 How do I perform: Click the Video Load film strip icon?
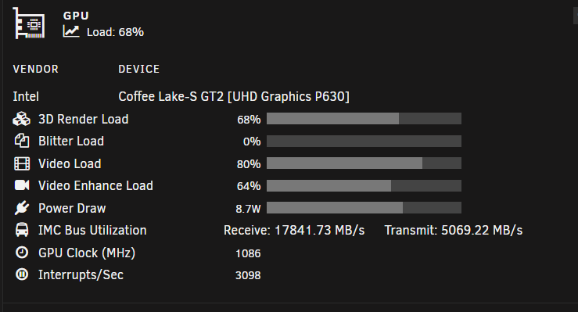tap(22, 163)
